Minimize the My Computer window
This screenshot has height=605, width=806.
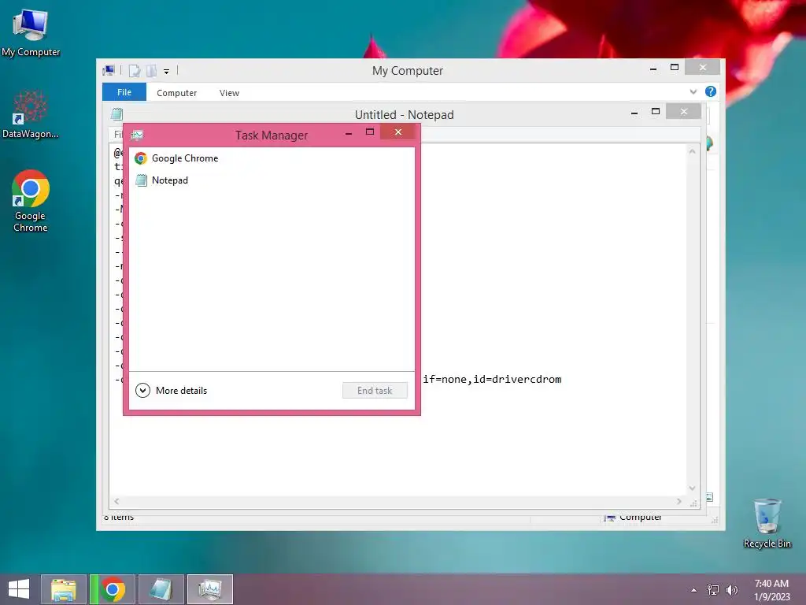click(653, 69)
